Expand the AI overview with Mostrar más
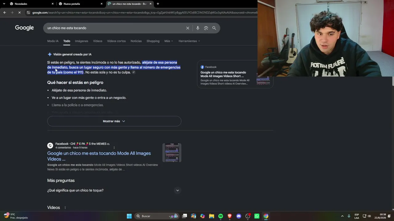This screenshot has width=394, height=221. pos(114,121)
